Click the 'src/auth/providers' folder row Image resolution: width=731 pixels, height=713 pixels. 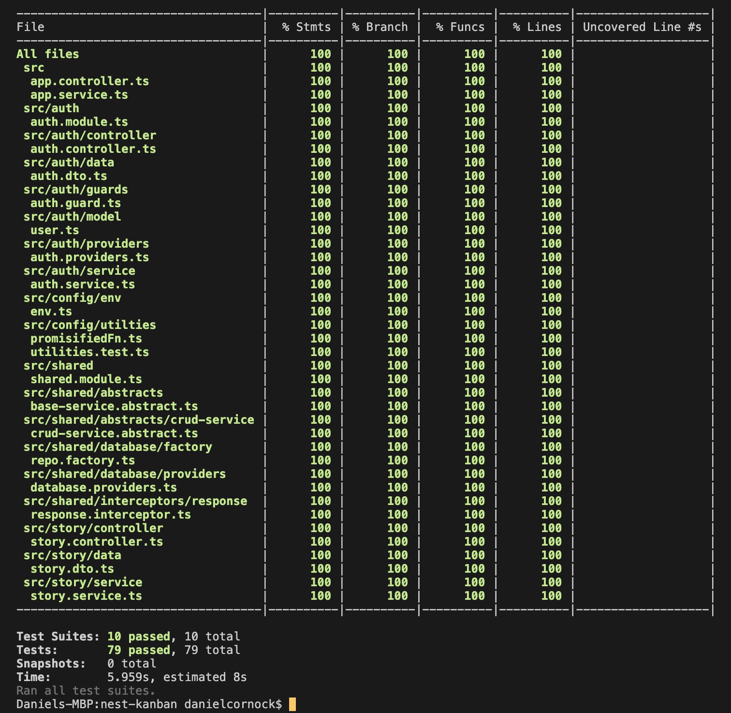(86, 243)
